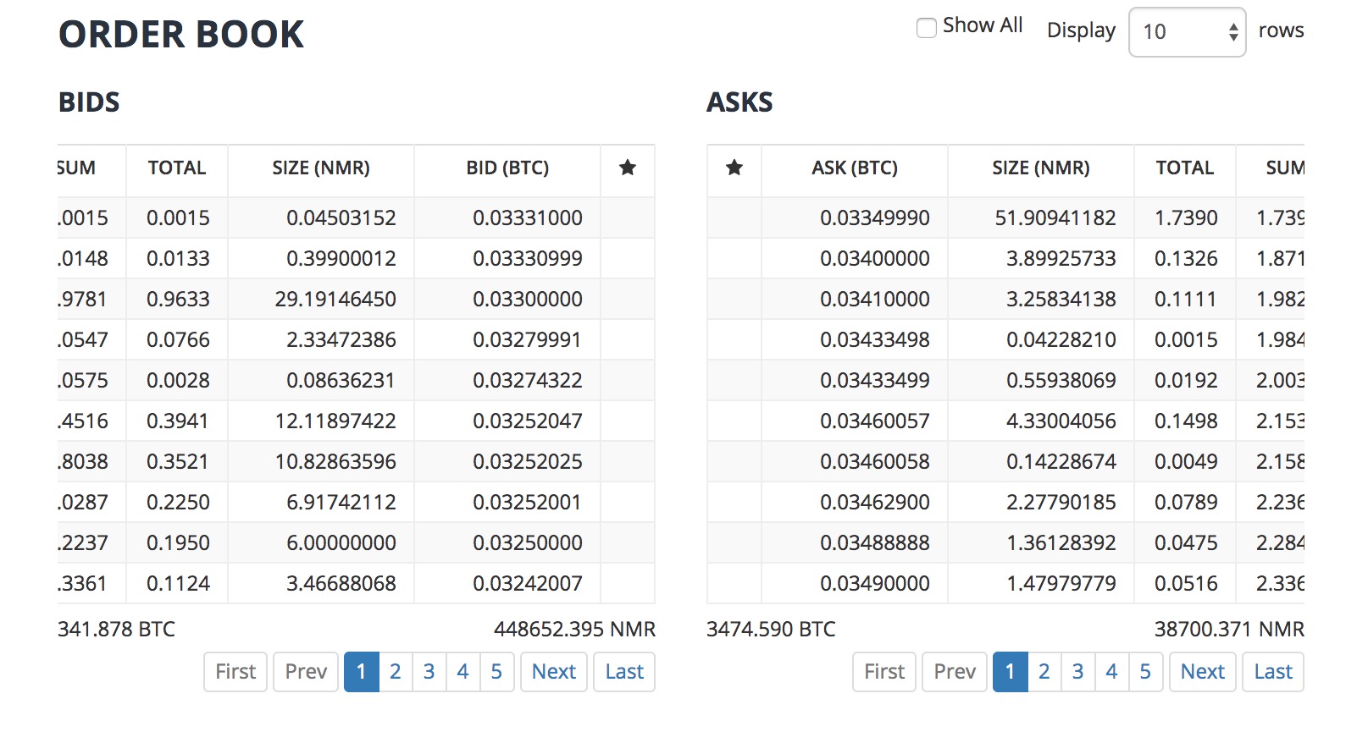This screenshot has width=1357, height=743.
Task: Click ask size 4.33004056
Action: coord(1061,421)
